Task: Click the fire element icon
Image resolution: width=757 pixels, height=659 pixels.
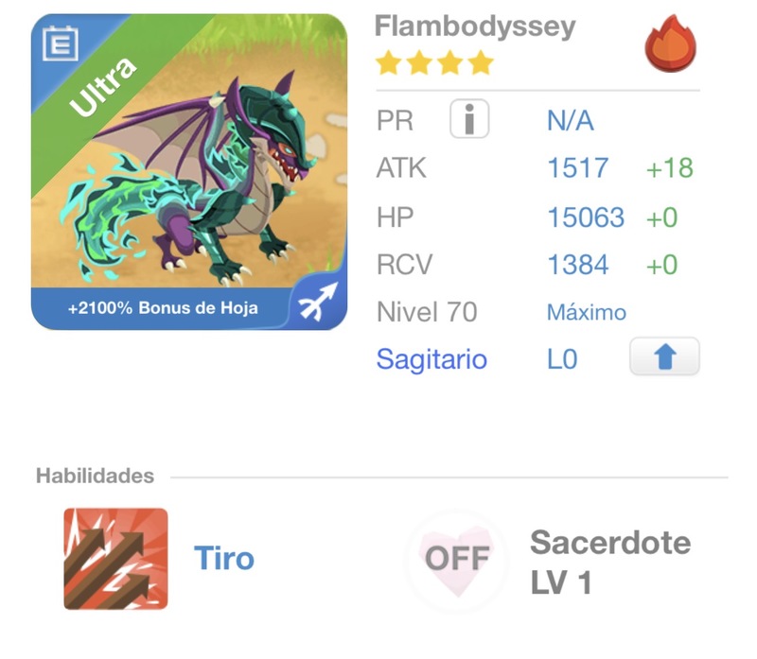Action: coord(670,46)
